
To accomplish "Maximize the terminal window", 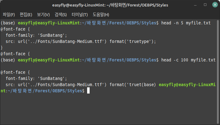I will (205, 5).
